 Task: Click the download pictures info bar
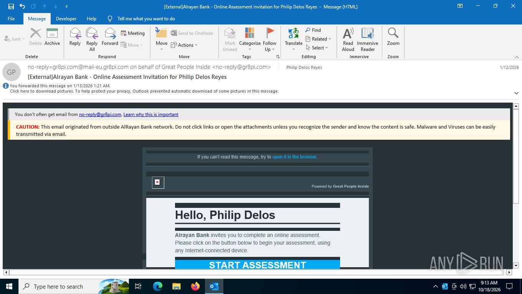(144, 91)
